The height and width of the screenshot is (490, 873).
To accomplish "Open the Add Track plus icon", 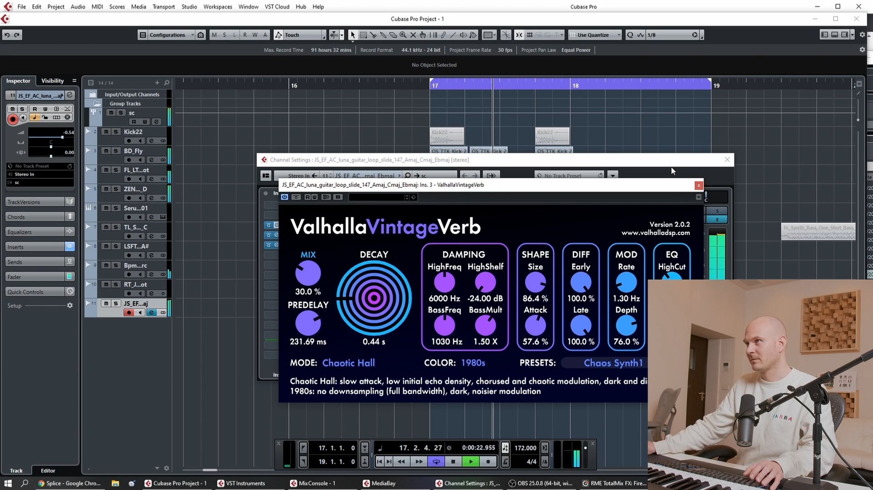I will pyautogui.click(x=157, y=83).
